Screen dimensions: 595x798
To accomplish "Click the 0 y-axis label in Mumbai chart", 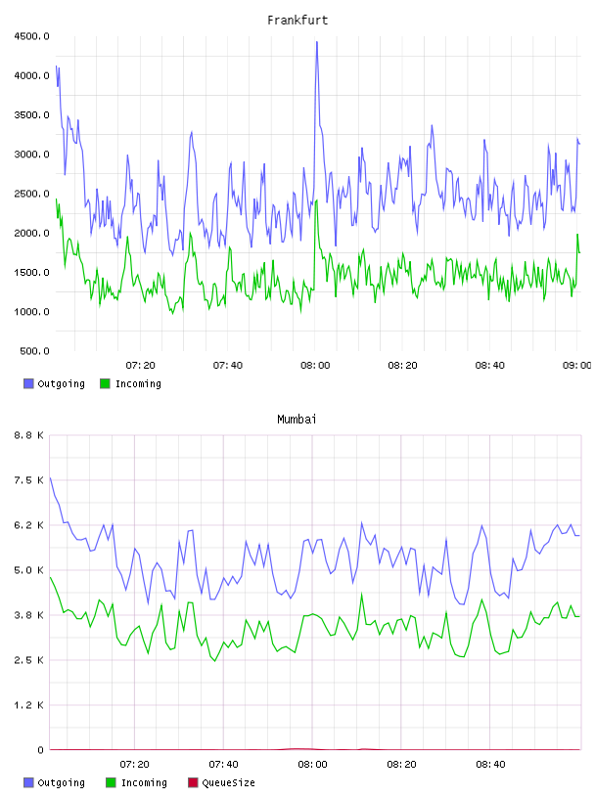I will pos(41,750).
